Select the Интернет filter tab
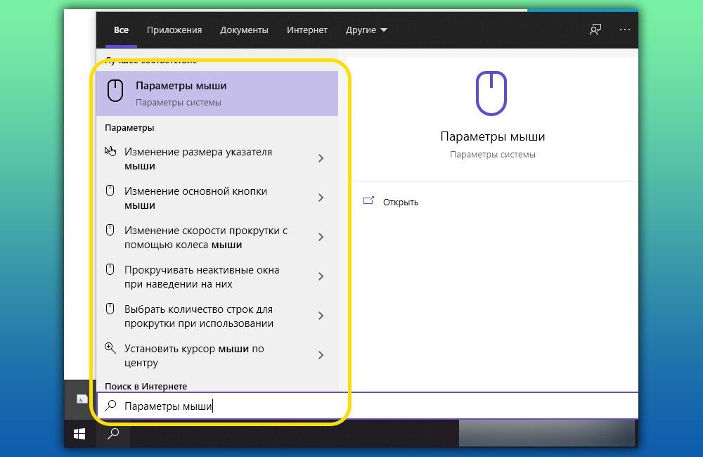This screenshot has width=703, height=457. pos(307,30)
